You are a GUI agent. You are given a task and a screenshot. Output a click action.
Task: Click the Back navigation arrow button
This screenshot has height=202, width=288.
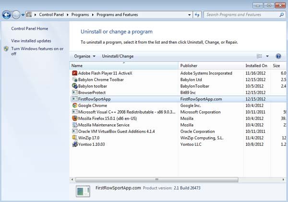pos(7,15)
